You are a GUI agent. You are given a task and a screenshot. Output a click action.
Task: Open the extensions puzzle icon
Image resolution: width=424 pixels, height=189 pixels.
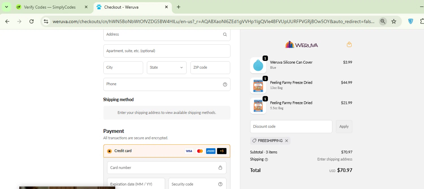tap(422, 21)
